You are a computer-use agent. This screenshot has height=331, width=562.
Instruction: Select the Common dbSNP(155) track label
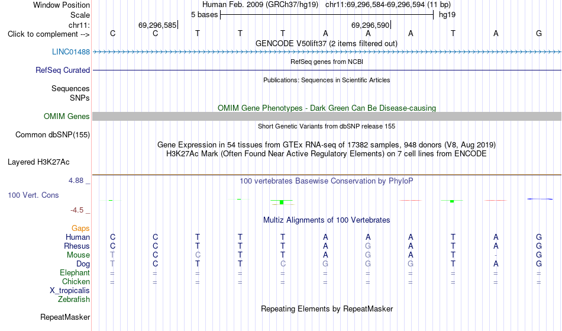click(52, 135)
